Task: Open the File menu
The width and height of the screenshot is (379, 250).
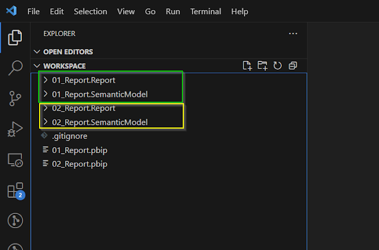Action: [x=33, y=11]
